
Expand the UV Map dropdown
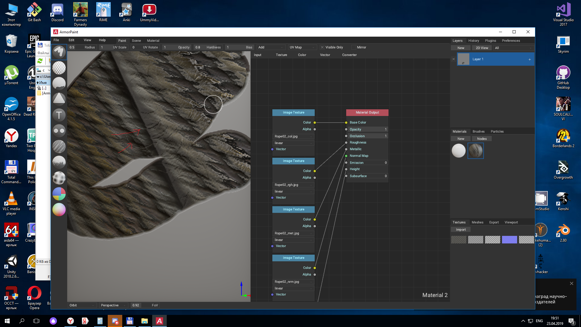(x=302, y=47)
